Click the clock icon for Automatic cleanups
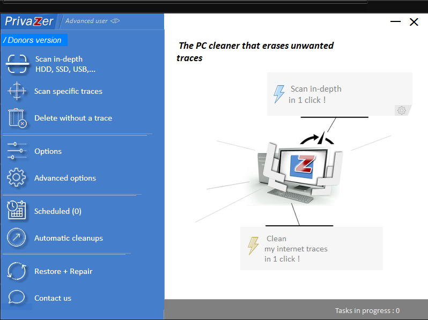This screenshot has width=428, height=320. (17, 237)
